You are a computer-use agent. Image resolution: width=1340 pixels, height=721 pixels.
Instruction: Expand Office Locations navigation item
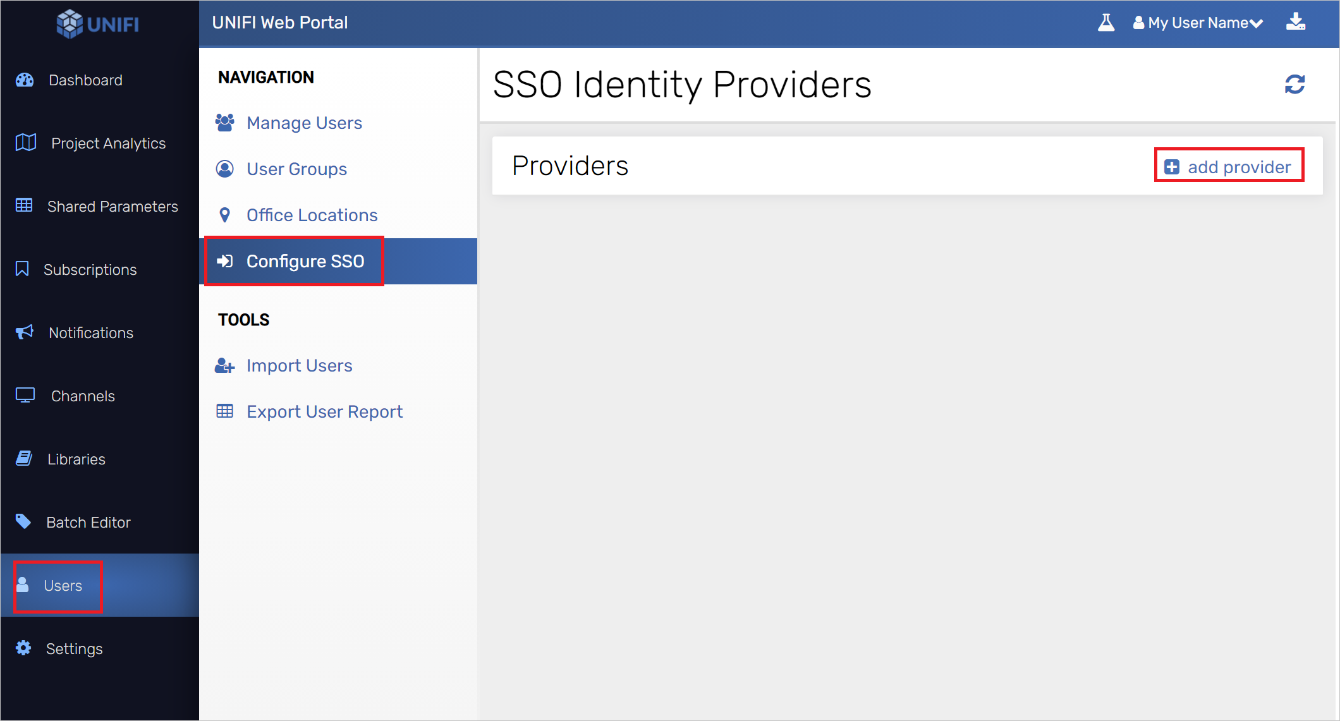click(x=313, y=215)
